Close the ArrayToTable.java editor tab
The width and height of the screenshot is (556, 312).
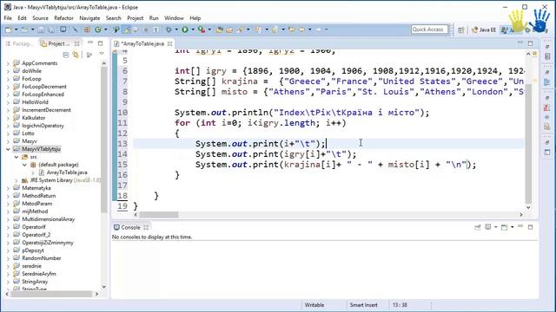[170, 43]
